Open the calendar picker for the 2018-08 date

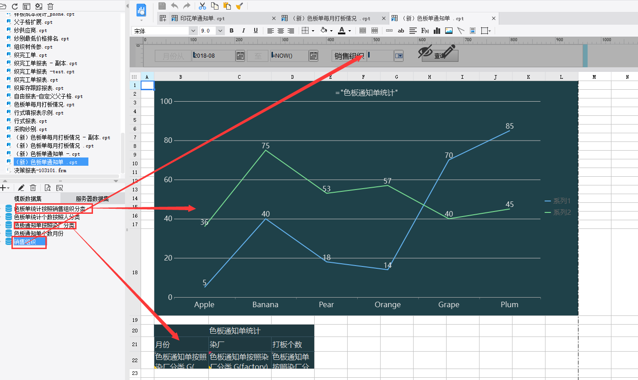tap(240, 56)
